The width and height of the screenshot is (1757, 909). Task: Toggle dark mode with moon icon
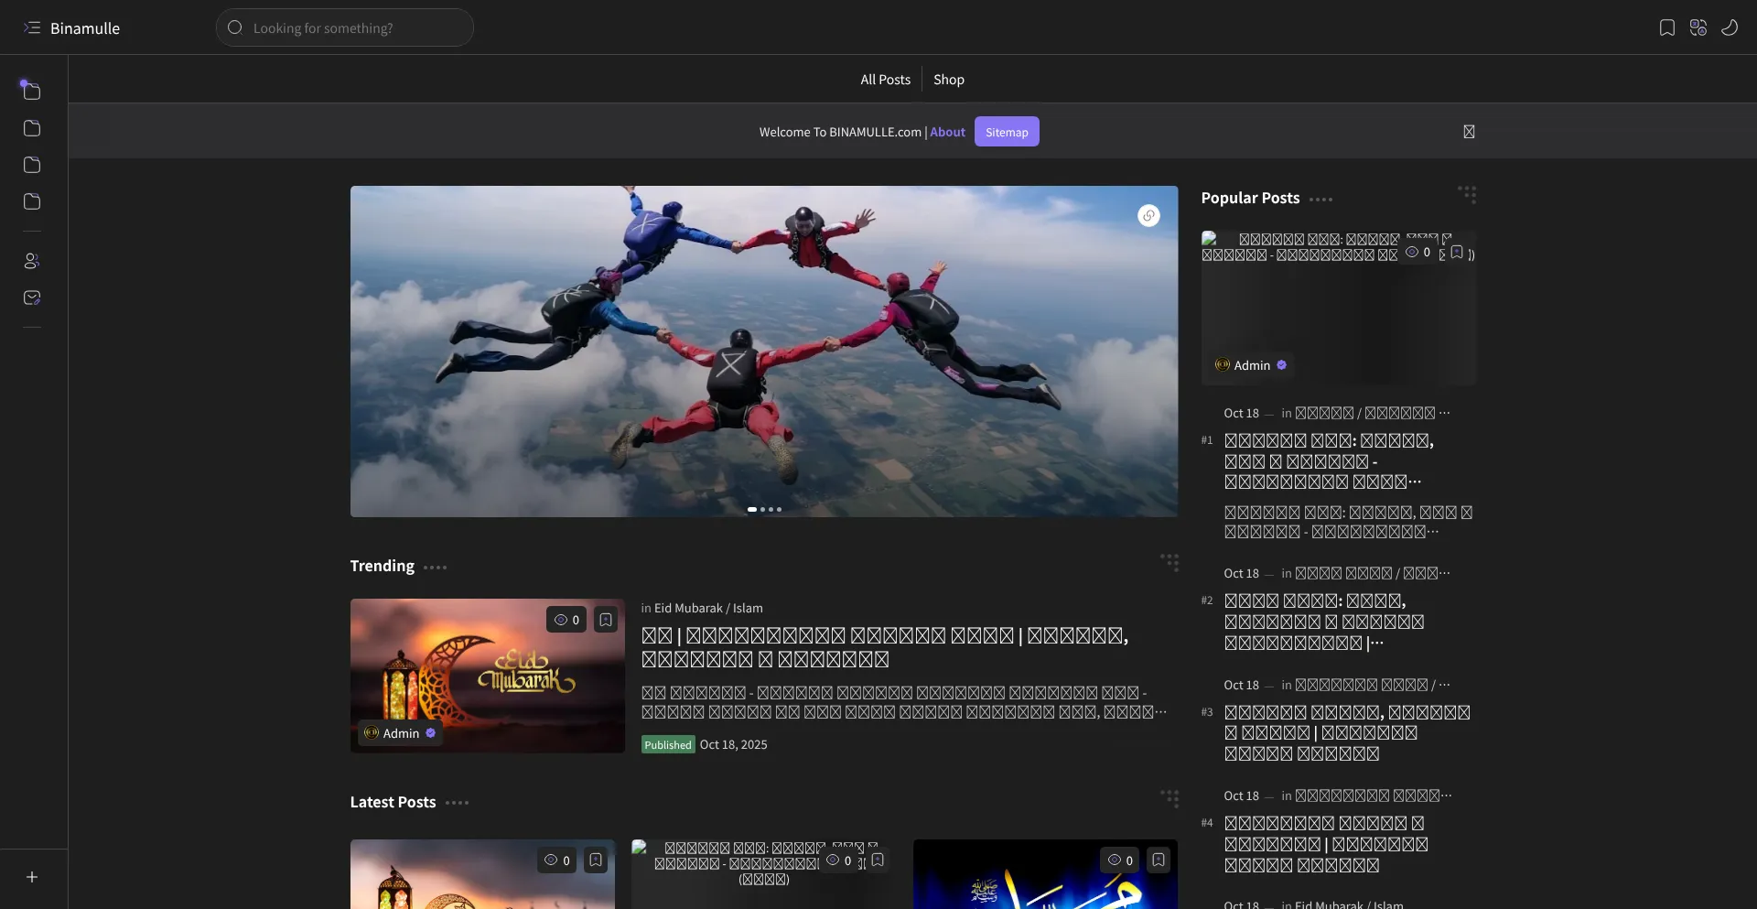1730,27
